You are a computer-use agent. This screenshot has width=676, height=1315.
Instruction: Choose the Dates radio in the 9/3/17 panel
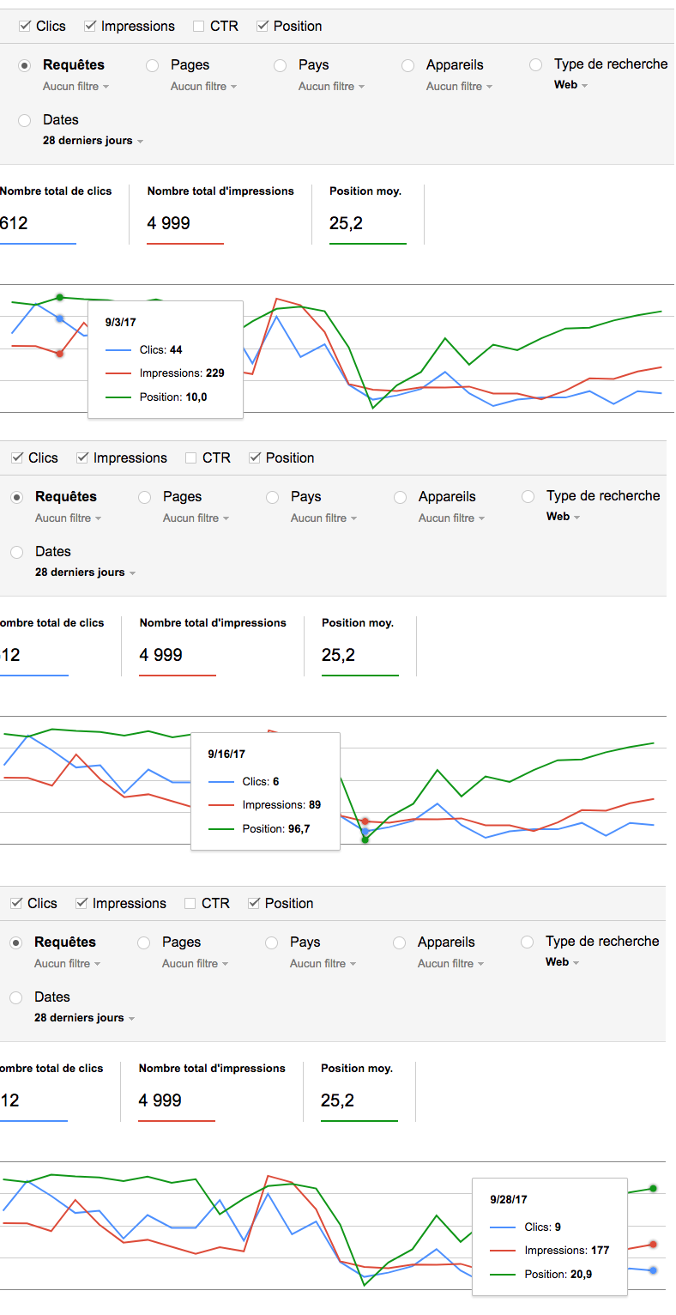(x=25, y=121)
